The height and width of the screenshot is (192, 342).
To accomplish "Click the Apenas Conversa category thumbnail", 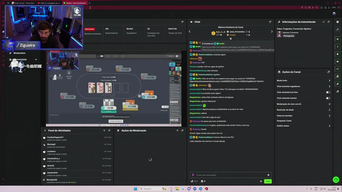I will pos(279,34).
